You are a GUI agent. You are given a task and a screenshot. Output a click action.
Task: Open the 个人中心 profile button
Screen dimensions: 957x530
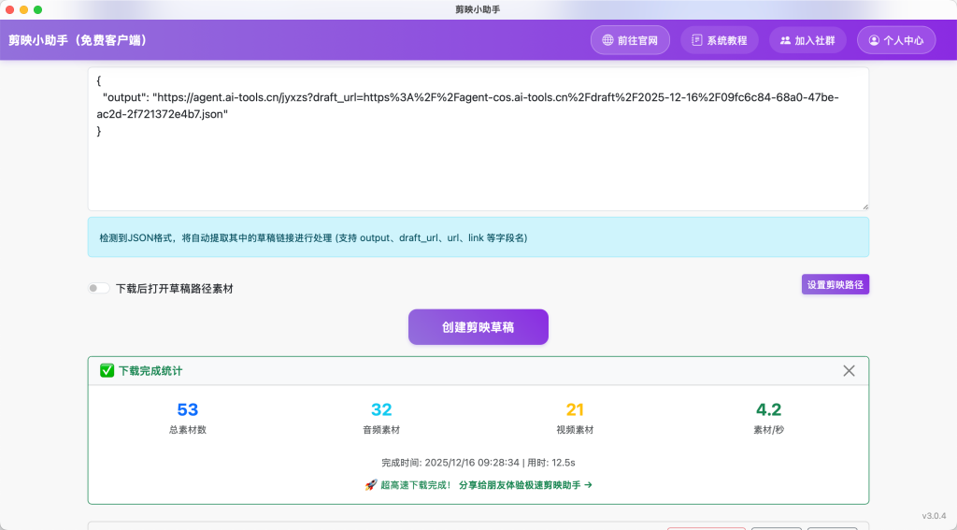pyautogui.click(x=896, y=40)
